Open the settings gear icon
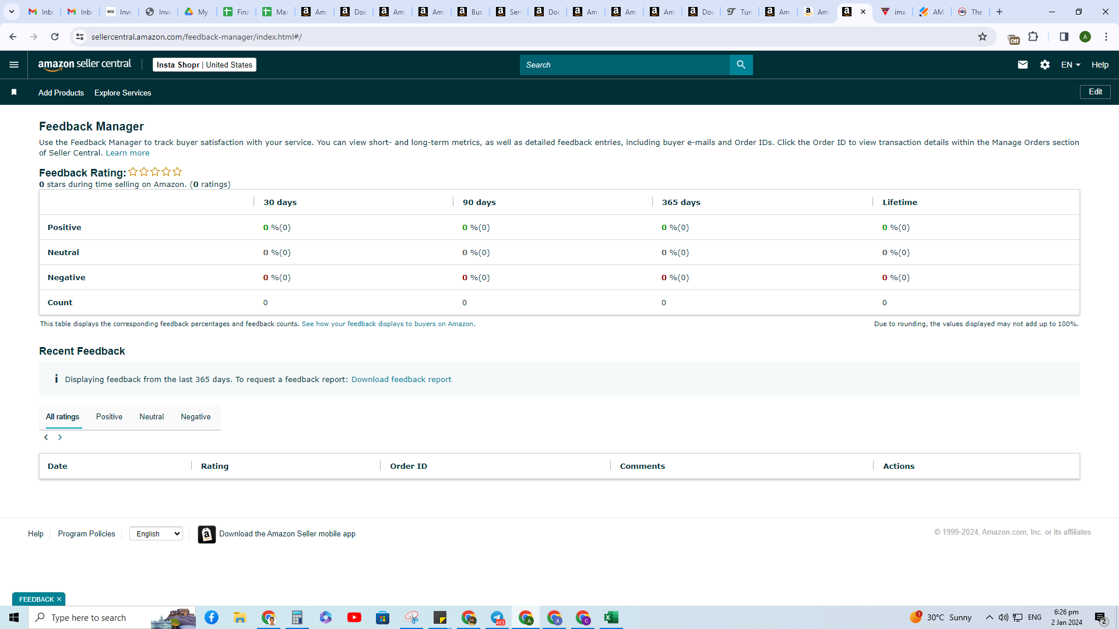1119x629 pixels. [1044, 65]
